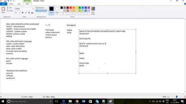Open the Action Center notifications icon
The width and height of the screenshot is (186, 104).
tap(182, 101)
